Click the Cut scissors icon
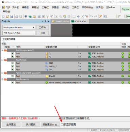Viewport: 130px width, 132px height. click(x=56, y=16)
